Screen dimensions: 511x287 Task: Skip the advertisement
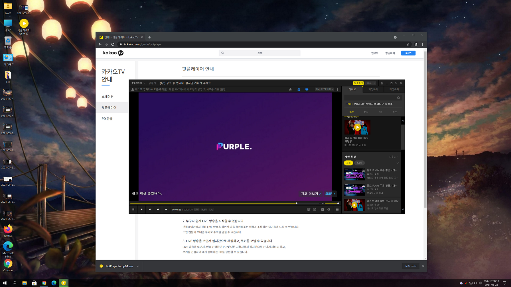point(330,194)
